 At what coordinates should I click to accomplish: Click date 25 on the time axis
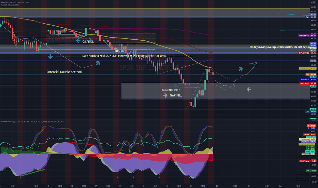[x=217, y=186]
